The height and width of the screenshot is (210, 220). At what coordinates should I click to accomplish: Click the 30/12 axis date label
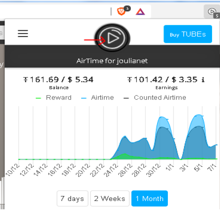153,170
